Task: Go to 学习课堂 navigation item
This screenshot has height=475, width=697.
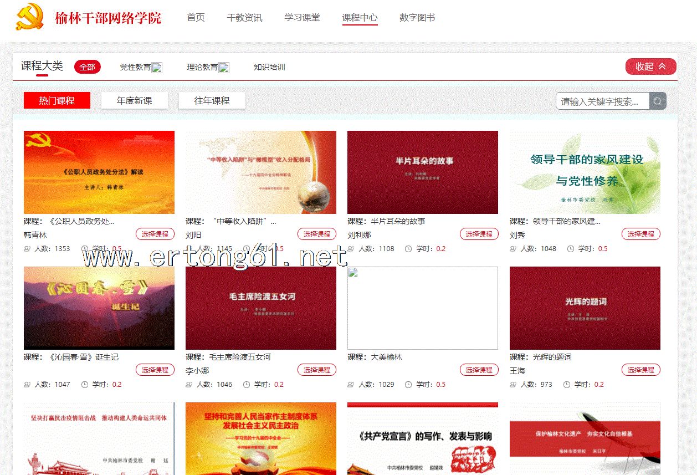Action: pos(302,18)
